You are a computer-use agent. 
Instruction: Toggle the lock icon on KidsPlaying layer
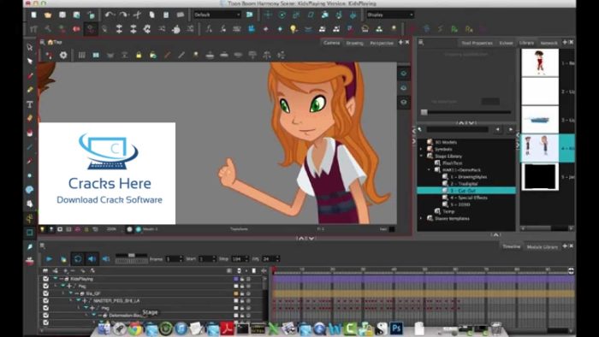242,279
